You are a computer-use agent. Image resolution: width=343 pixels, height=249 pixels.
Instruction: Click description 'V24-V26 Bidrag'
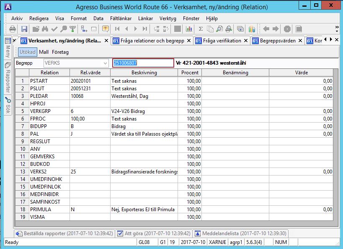coord(144,111)
